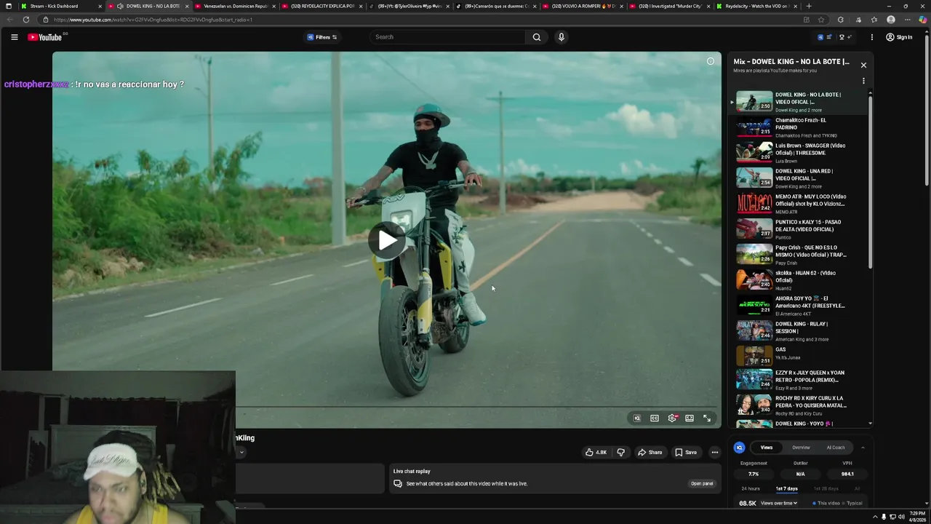
Task: Seek using the video progress bar
Action: pyautogui.click(x=476, y=407)
